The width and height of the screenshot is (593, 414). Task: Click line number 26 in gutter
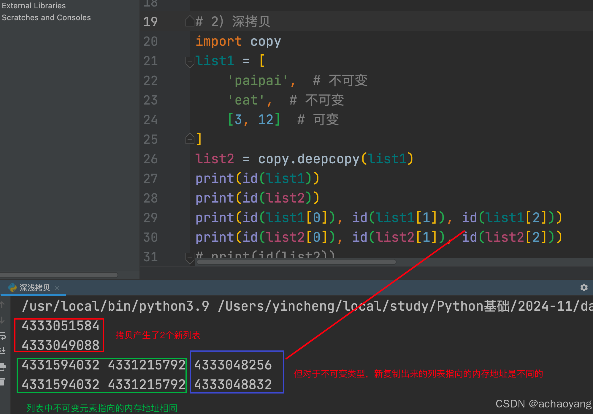[x=150, y=159]
